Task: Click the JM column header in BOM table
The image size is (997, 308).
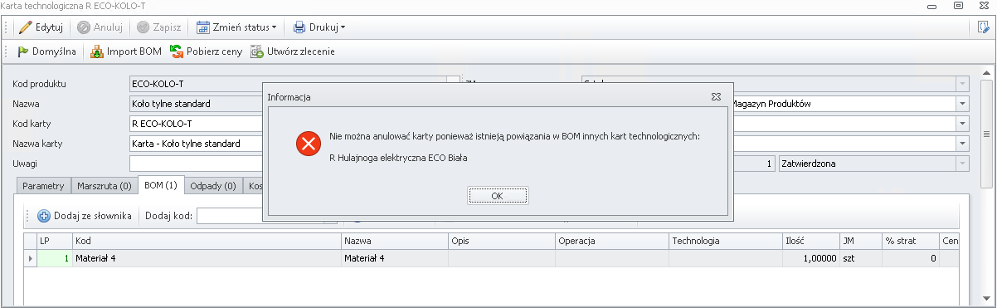Action: pyautogui.click(x=860, y=241)
